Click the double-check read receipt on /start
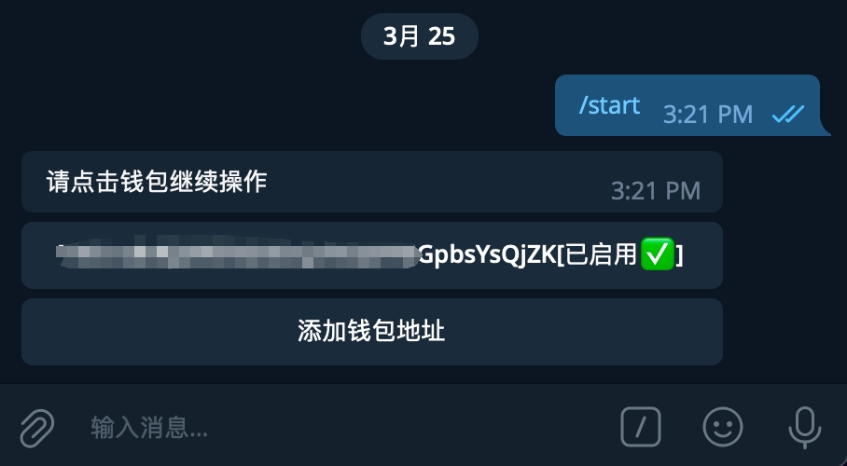The width and height of the screenshot is (847, 466). point(788,114)
